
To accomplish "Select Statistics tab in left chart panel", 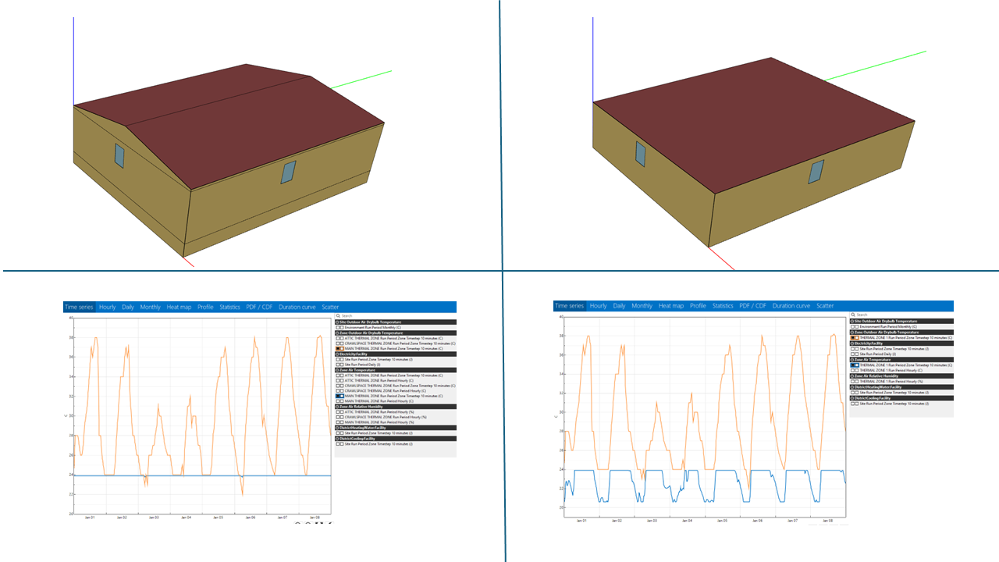I will (229, 307).
